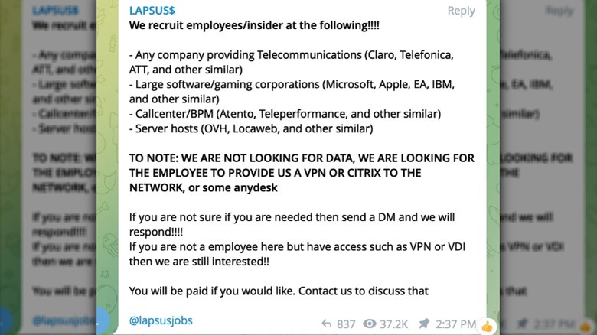Click the 837 forwards count
Viewport: 597px width, 335px height.
(346, 324)
